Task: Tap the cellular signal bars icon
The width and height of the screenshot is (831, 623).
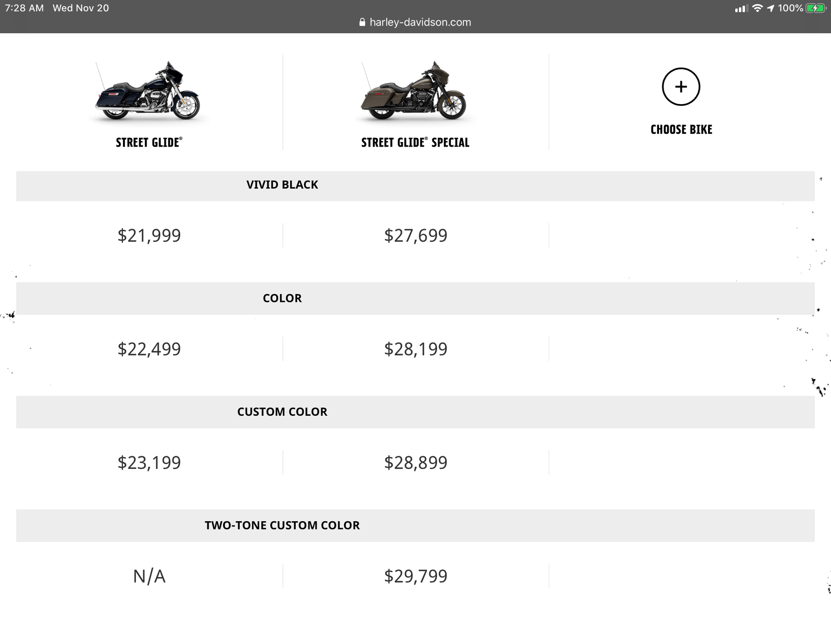Action: coord(740,9)
